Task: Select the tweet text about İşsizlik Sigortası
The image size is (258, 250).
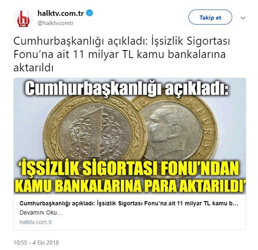Action: click(x=122, y=55)
